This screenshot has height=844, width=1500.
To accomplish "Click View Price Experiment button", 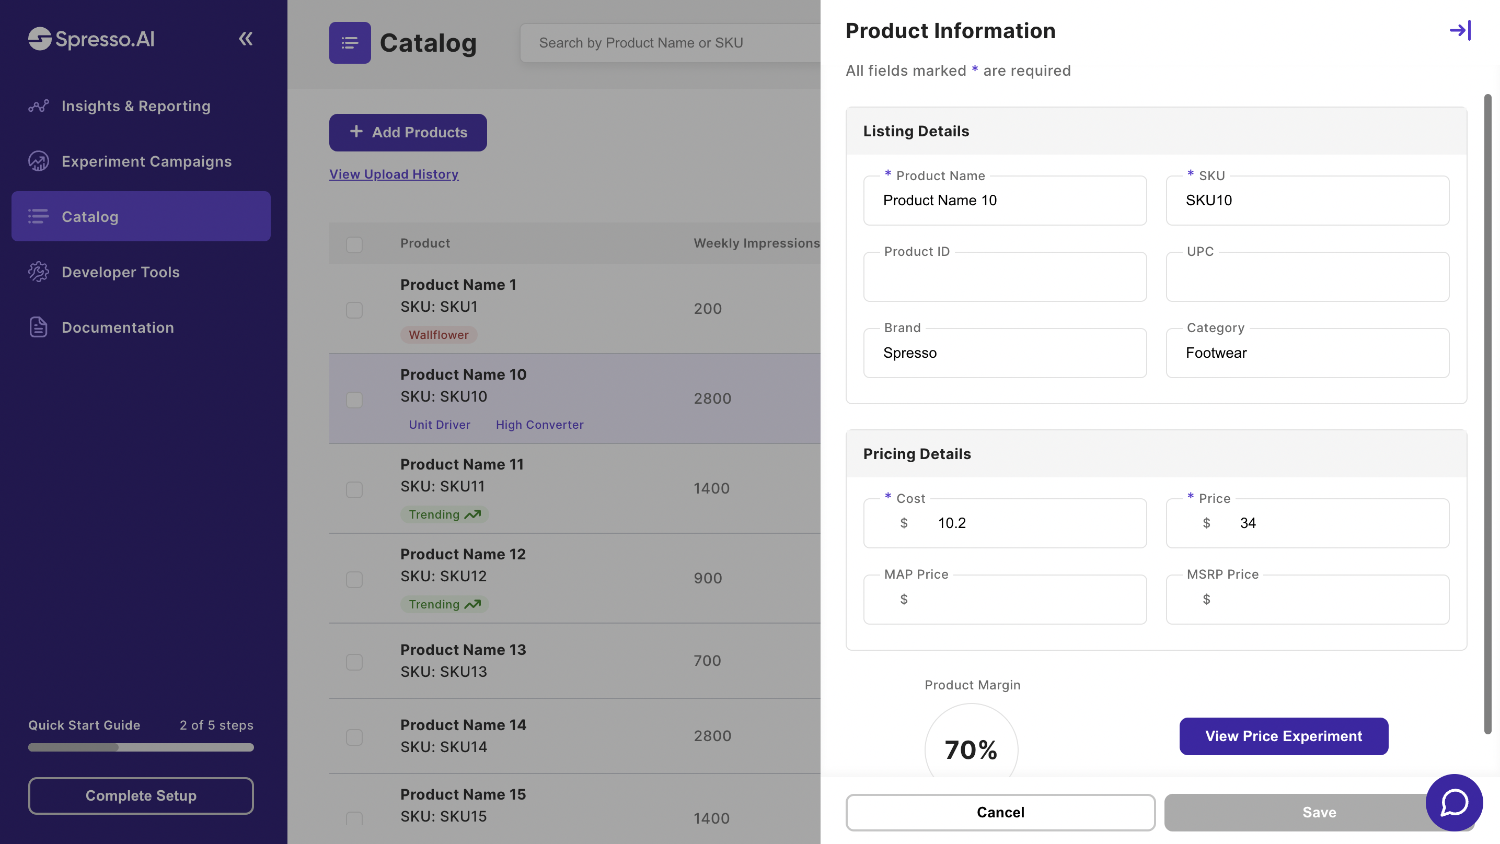I will point(1284,736).
